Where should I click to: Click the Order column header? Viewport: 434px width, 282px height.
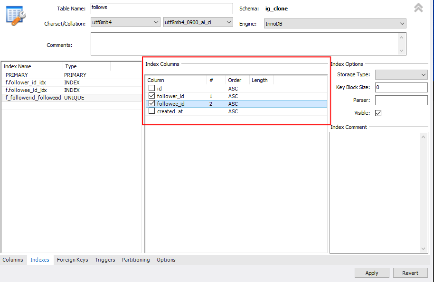point(237,80)
